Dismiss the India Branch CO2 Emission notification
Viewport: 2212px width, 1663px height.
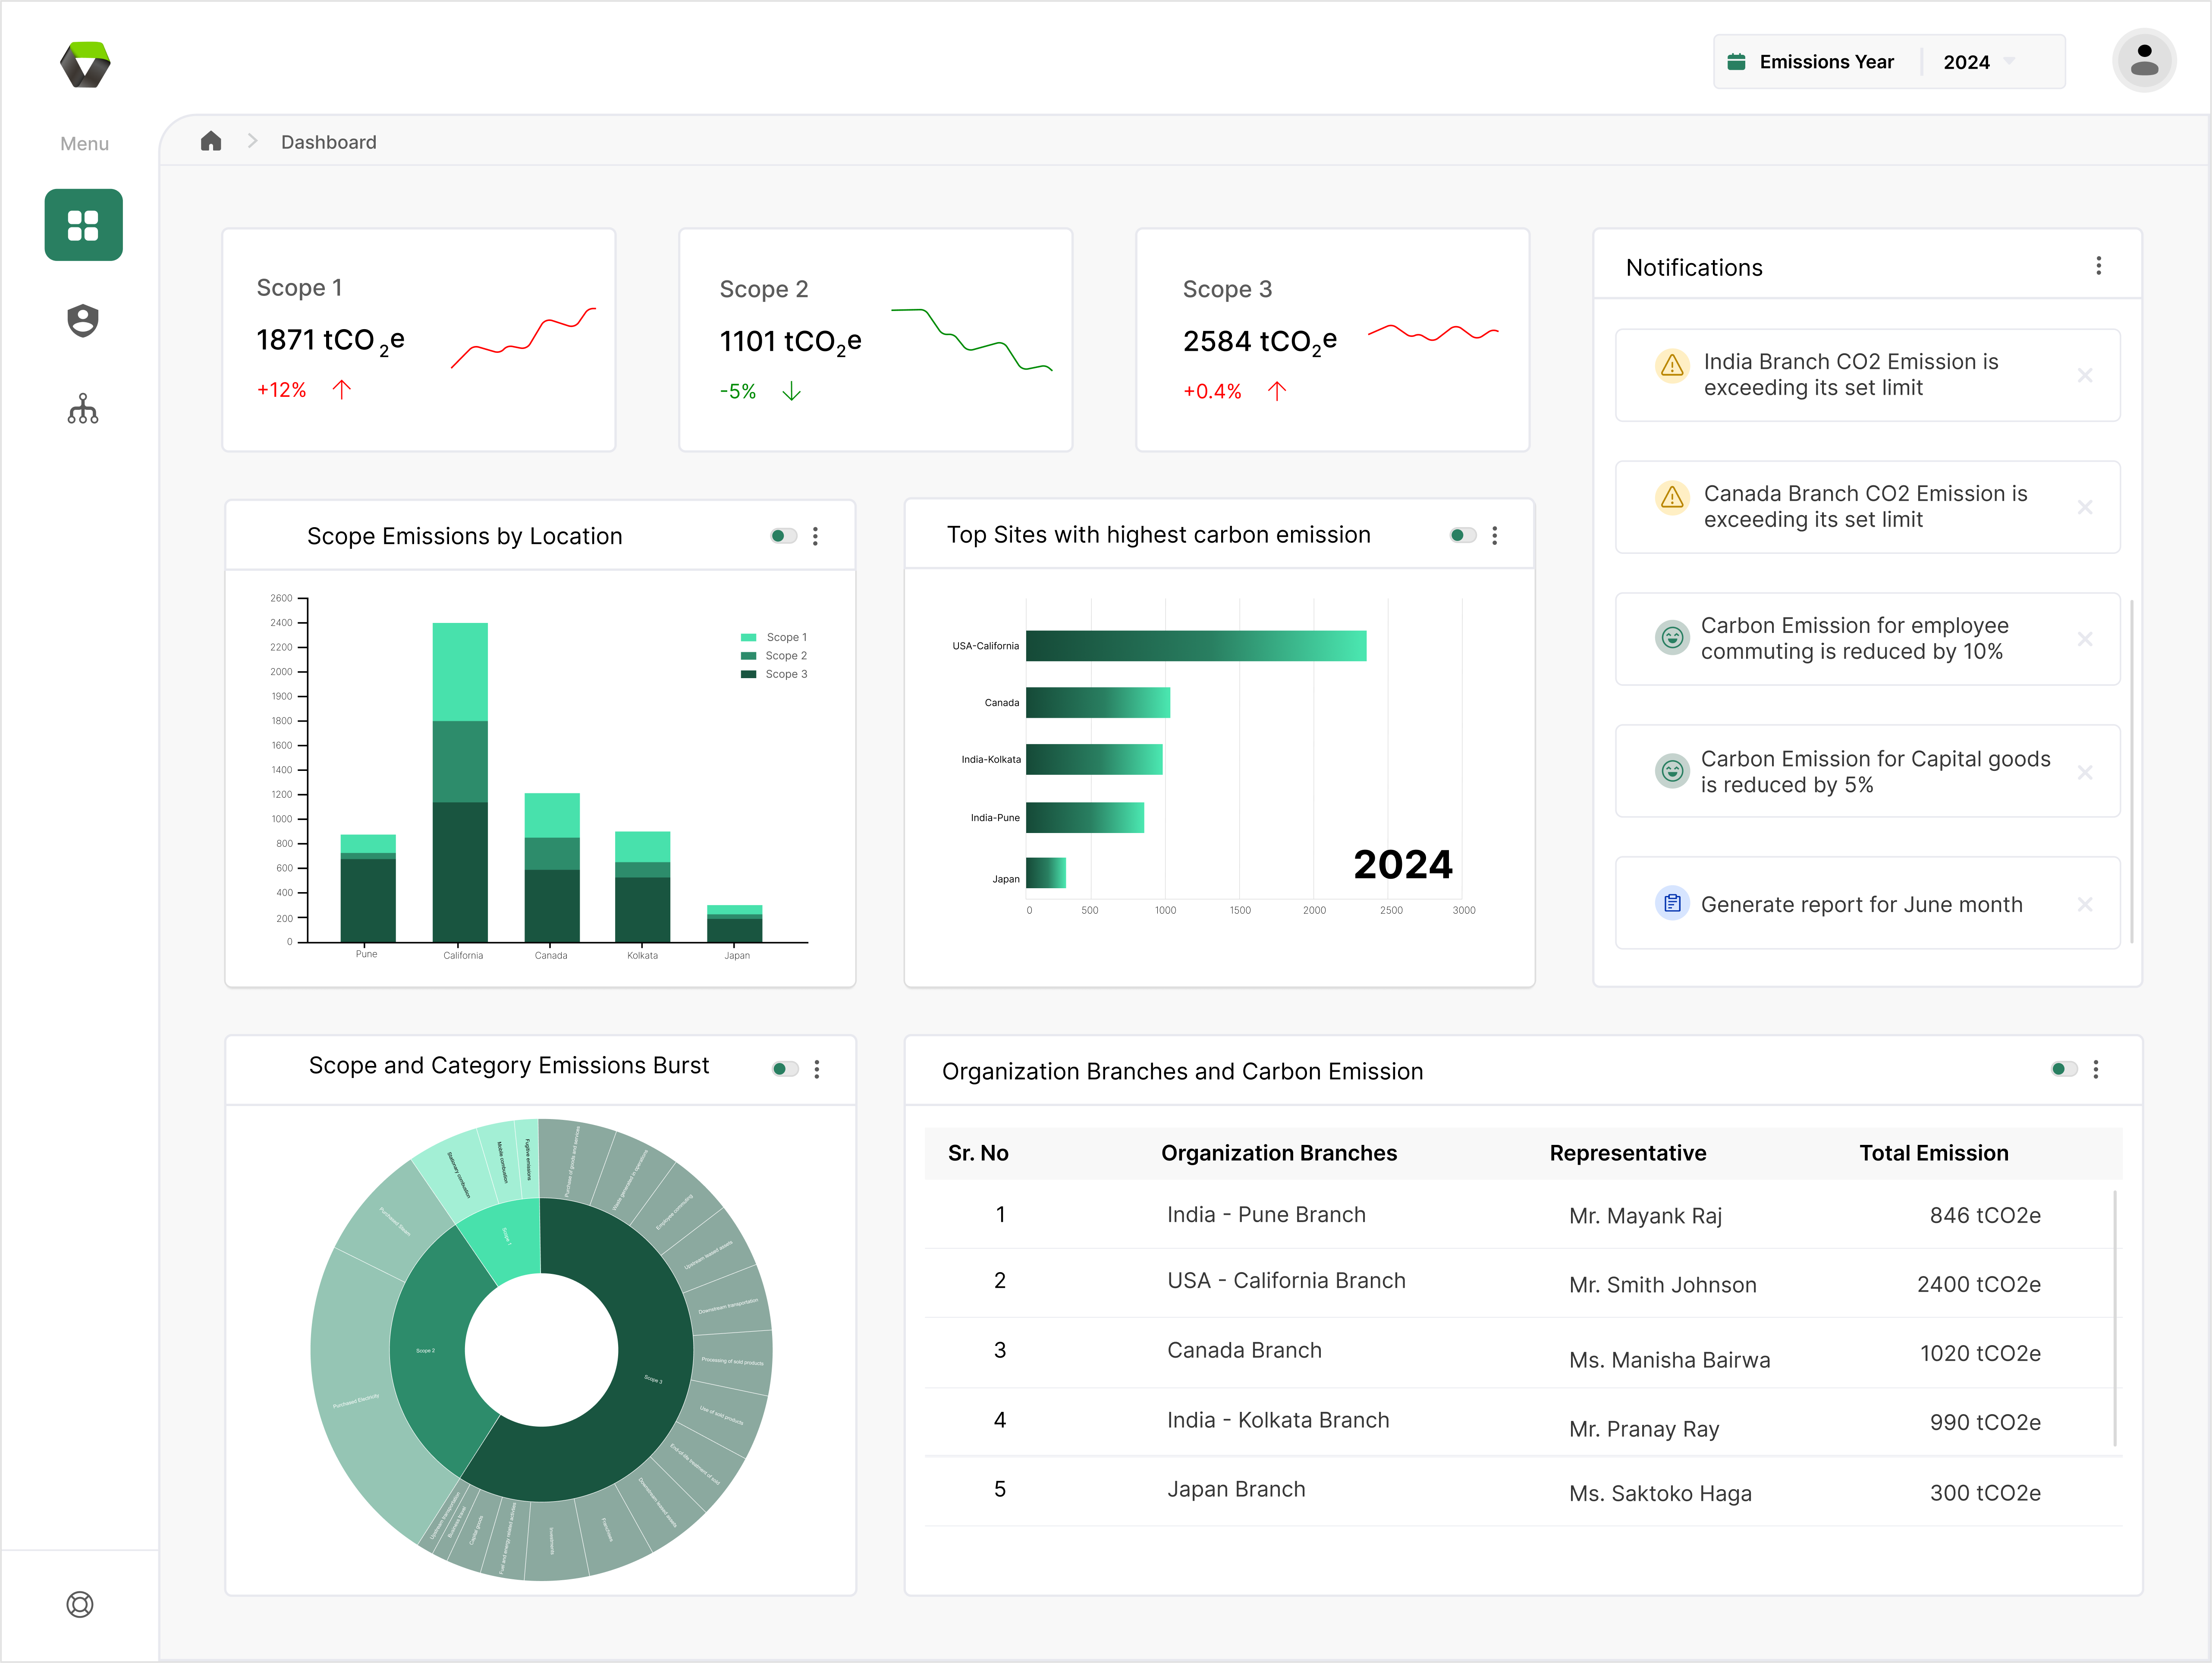pyautogui.click(x=2086, y=375)
